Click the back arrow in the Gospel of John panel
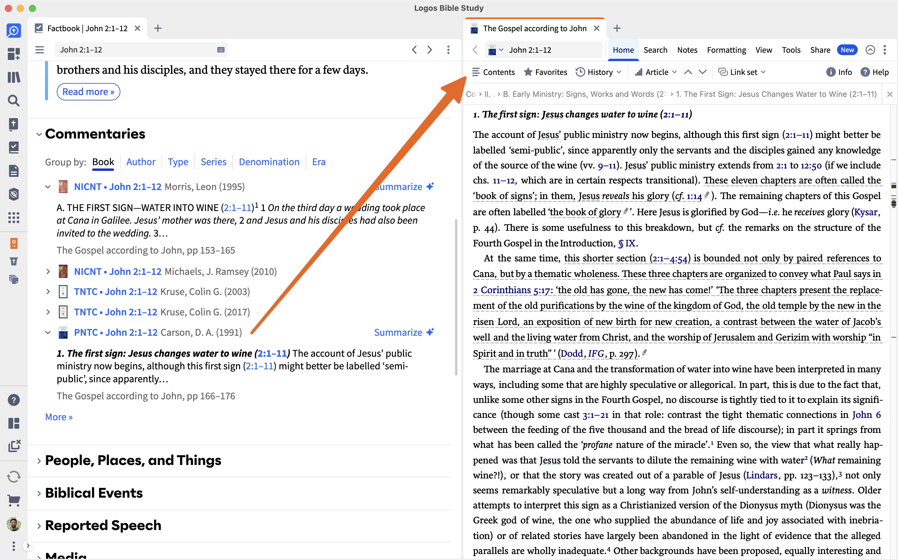 475,50
